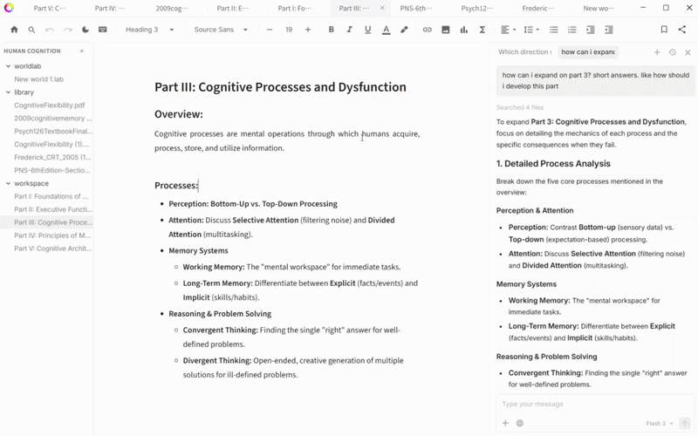
Task: Close the AI chat panel
Action: coord(688,52)
